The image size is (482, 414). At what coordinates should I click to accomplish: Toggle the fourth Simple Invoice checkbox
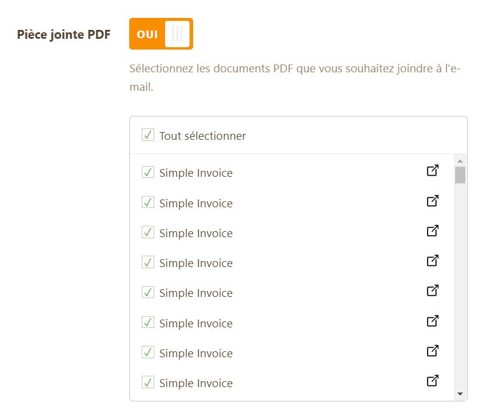click(x=148, y=262)
